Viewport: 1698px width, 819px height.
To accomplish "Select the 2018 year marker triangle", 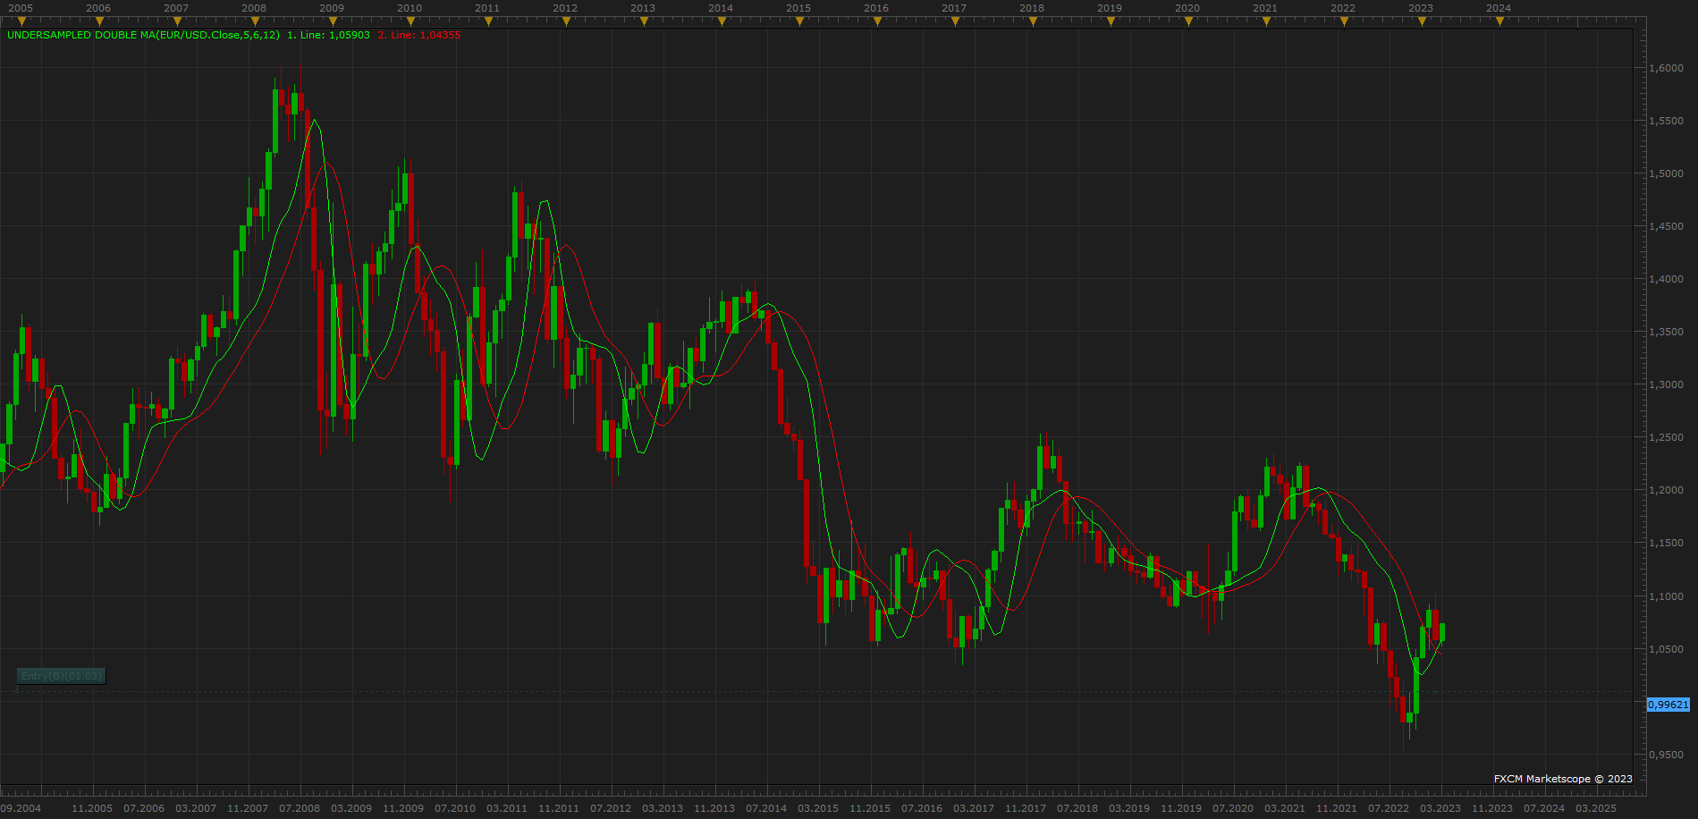I will (x=1033, y=21).
